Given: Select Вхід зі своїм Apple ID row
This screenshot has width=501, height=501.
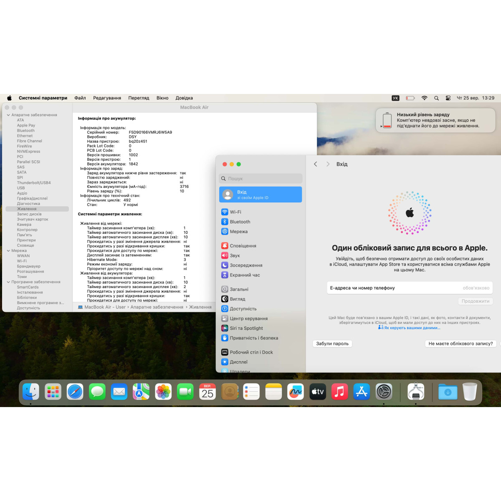Looking at the screenshot, I should (261, 195).
